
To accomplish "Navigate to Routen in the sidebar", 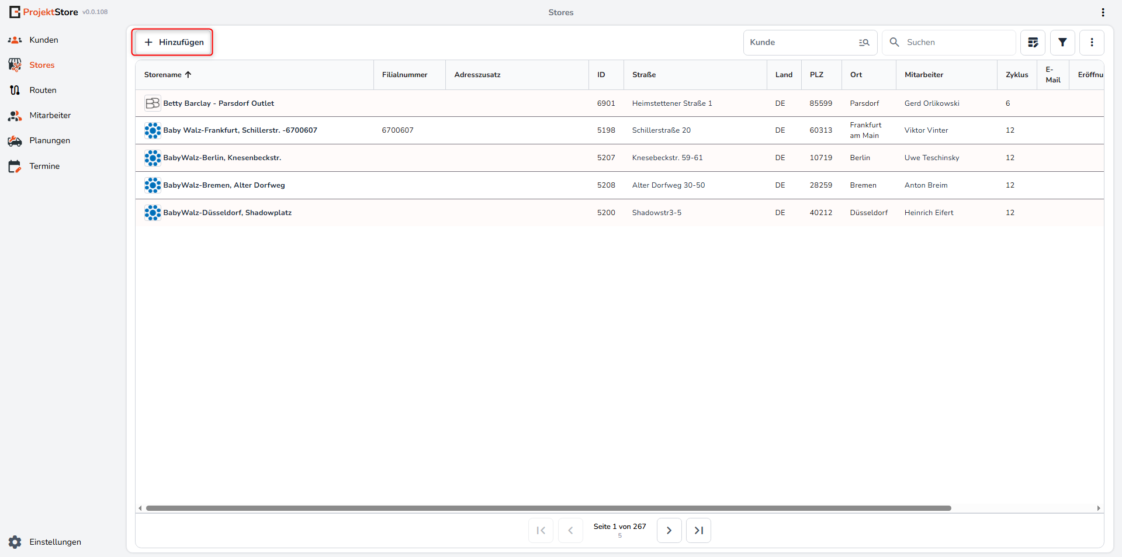I will (x=43, y=90).
